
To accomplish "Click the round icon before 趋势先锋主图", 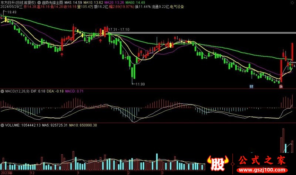I will pos(39,2).
